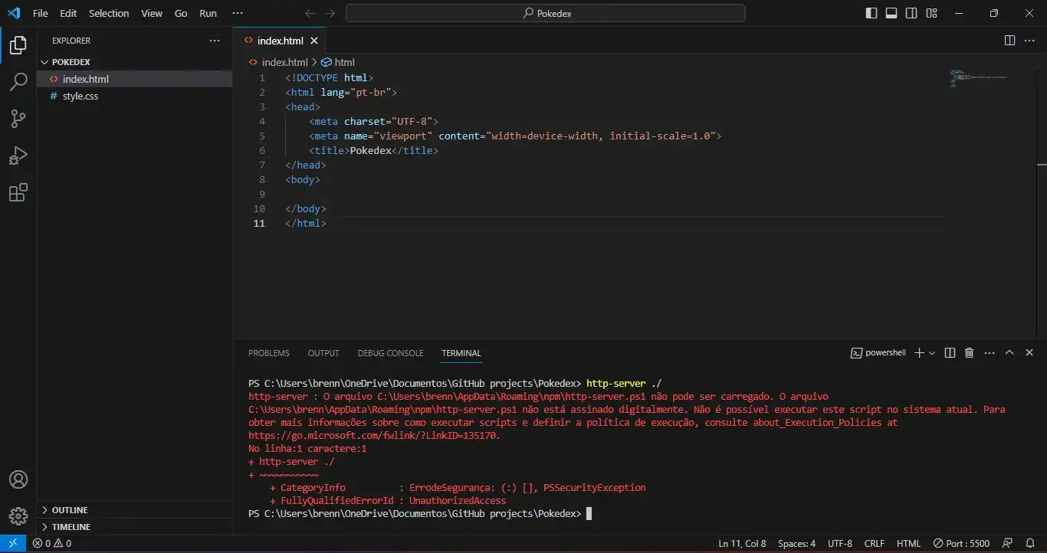Click the html breadcrumb symbol
Screen dimensions: 1047x553
338,62
